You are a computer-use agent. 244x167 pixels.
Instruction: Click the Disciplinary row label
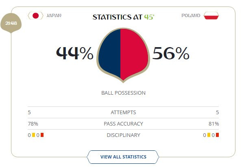coord(123,135)
